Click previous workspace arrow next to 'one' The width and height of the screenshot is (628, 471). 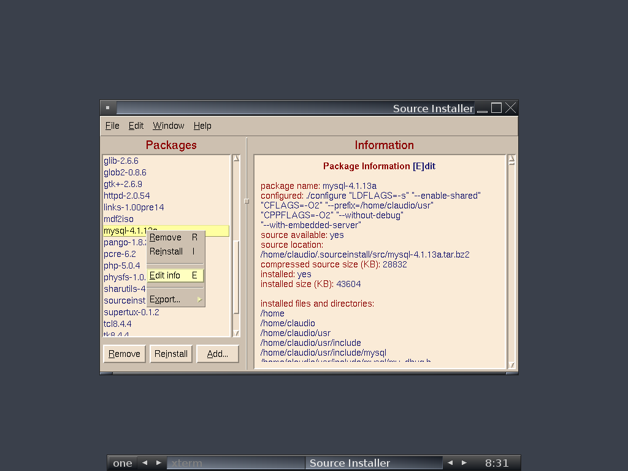point(145,463)
